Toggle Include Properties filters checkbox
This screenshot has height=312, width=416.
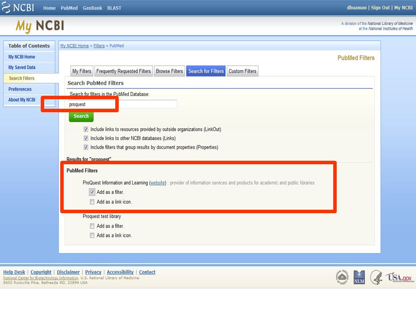(86, 147)
